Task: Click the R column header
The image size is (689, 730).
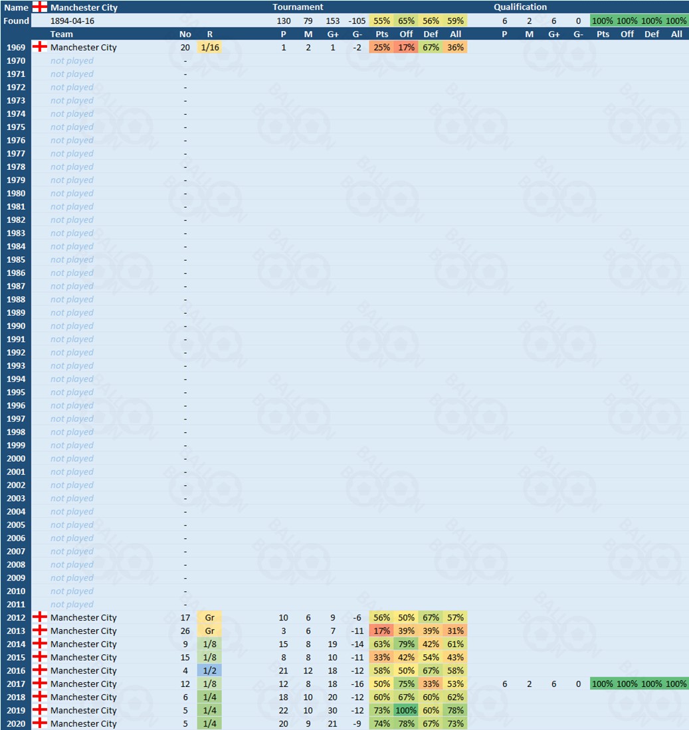Action: pyautogui.click(x=209, y=34)
